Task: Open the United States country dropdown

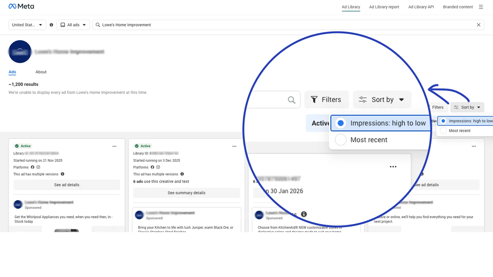Action: (27, 25)
